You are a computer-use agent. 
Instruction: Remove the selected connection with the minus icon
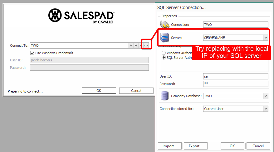coord(140,45)
